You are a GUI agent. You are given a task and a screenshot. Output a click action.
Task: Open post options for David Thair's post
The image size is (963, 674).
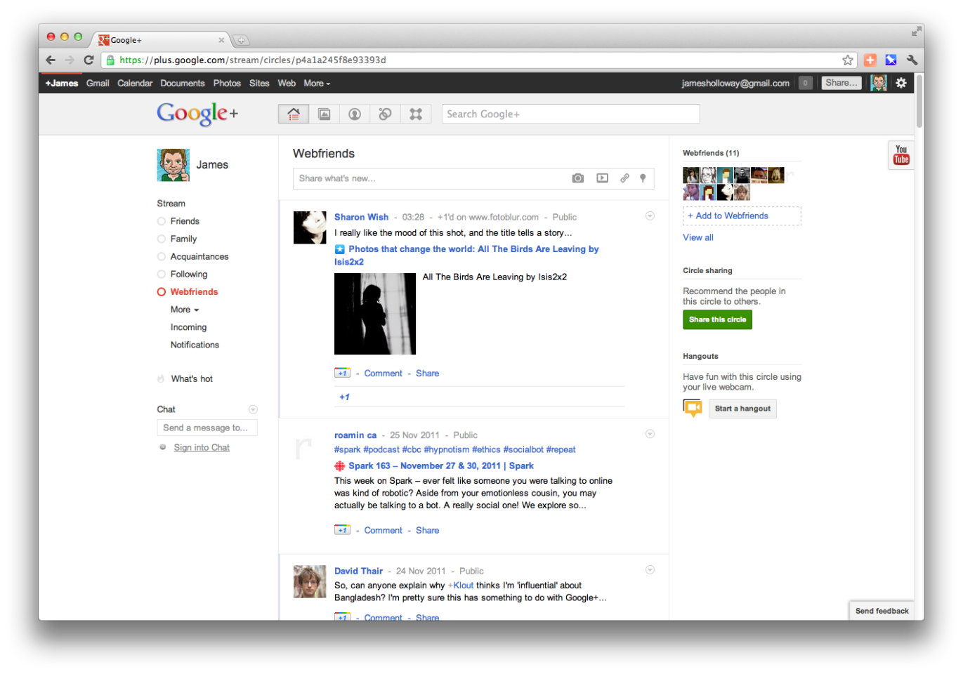tap(650, 570)
